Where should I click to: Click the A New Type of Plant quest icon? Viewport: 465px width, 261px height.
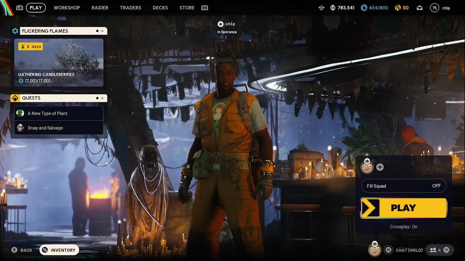21,113
